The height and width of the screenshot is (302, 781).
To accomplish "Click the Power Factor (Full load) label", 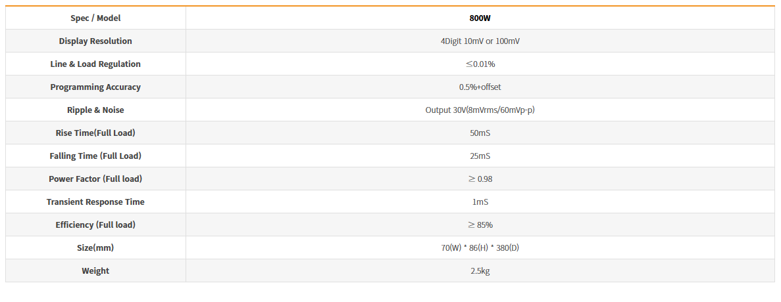I will pos(95,179).
